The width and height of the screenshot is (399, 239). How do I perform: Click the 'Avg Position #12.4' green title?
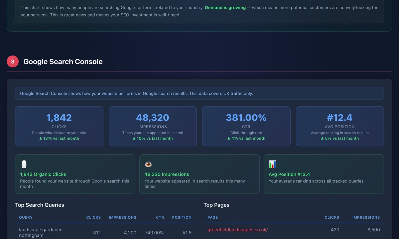(289, 174)
